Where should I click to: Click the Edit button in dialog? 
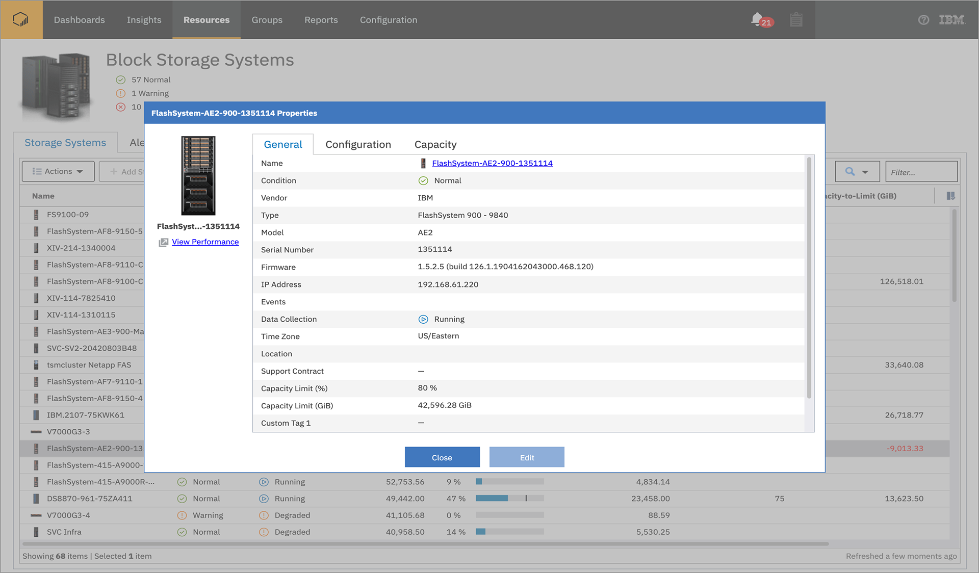(527, 457)
